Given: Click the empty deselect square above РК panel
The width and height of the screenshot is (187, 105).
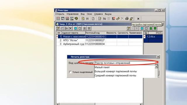Looking at the screenshot, I should (x=146, y=28).
